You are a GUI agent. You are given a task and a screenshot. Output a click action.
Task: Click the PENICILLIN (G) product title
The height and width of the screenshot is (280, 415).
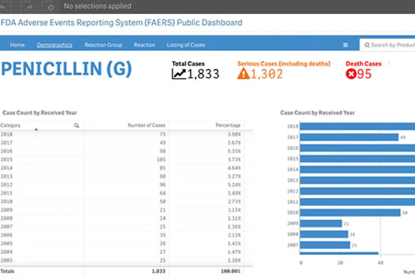click(x=66, y=69)
